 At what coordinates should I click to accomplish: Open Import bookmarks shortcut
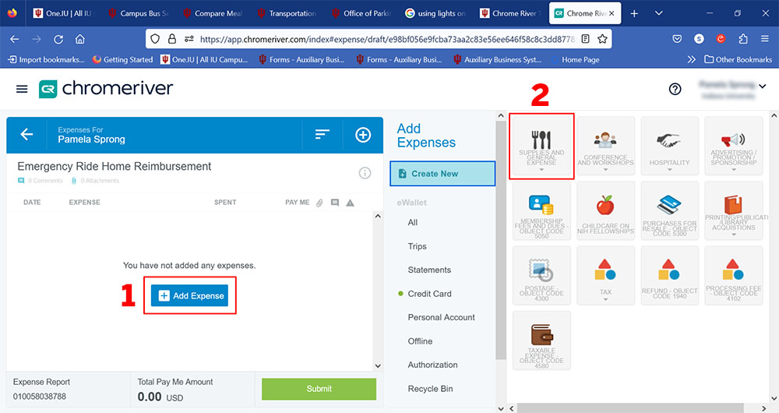pyautogui.click(x=46, y=60)
